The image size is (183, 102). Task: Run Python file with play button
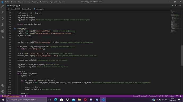[x=172, y=6]
